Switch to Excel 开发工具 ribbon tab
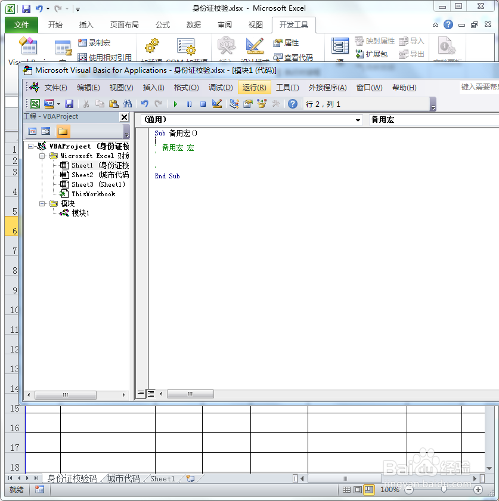Viewport: 499px width, 501px height. (x=293, y=25)
